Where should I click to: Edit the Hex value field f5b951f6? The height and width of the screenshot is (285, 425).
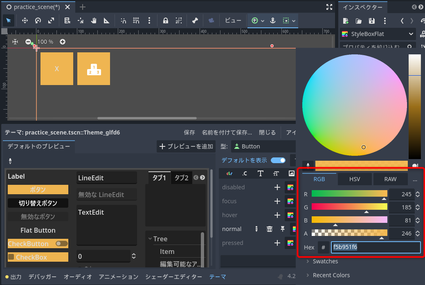(x=376, y=247)
